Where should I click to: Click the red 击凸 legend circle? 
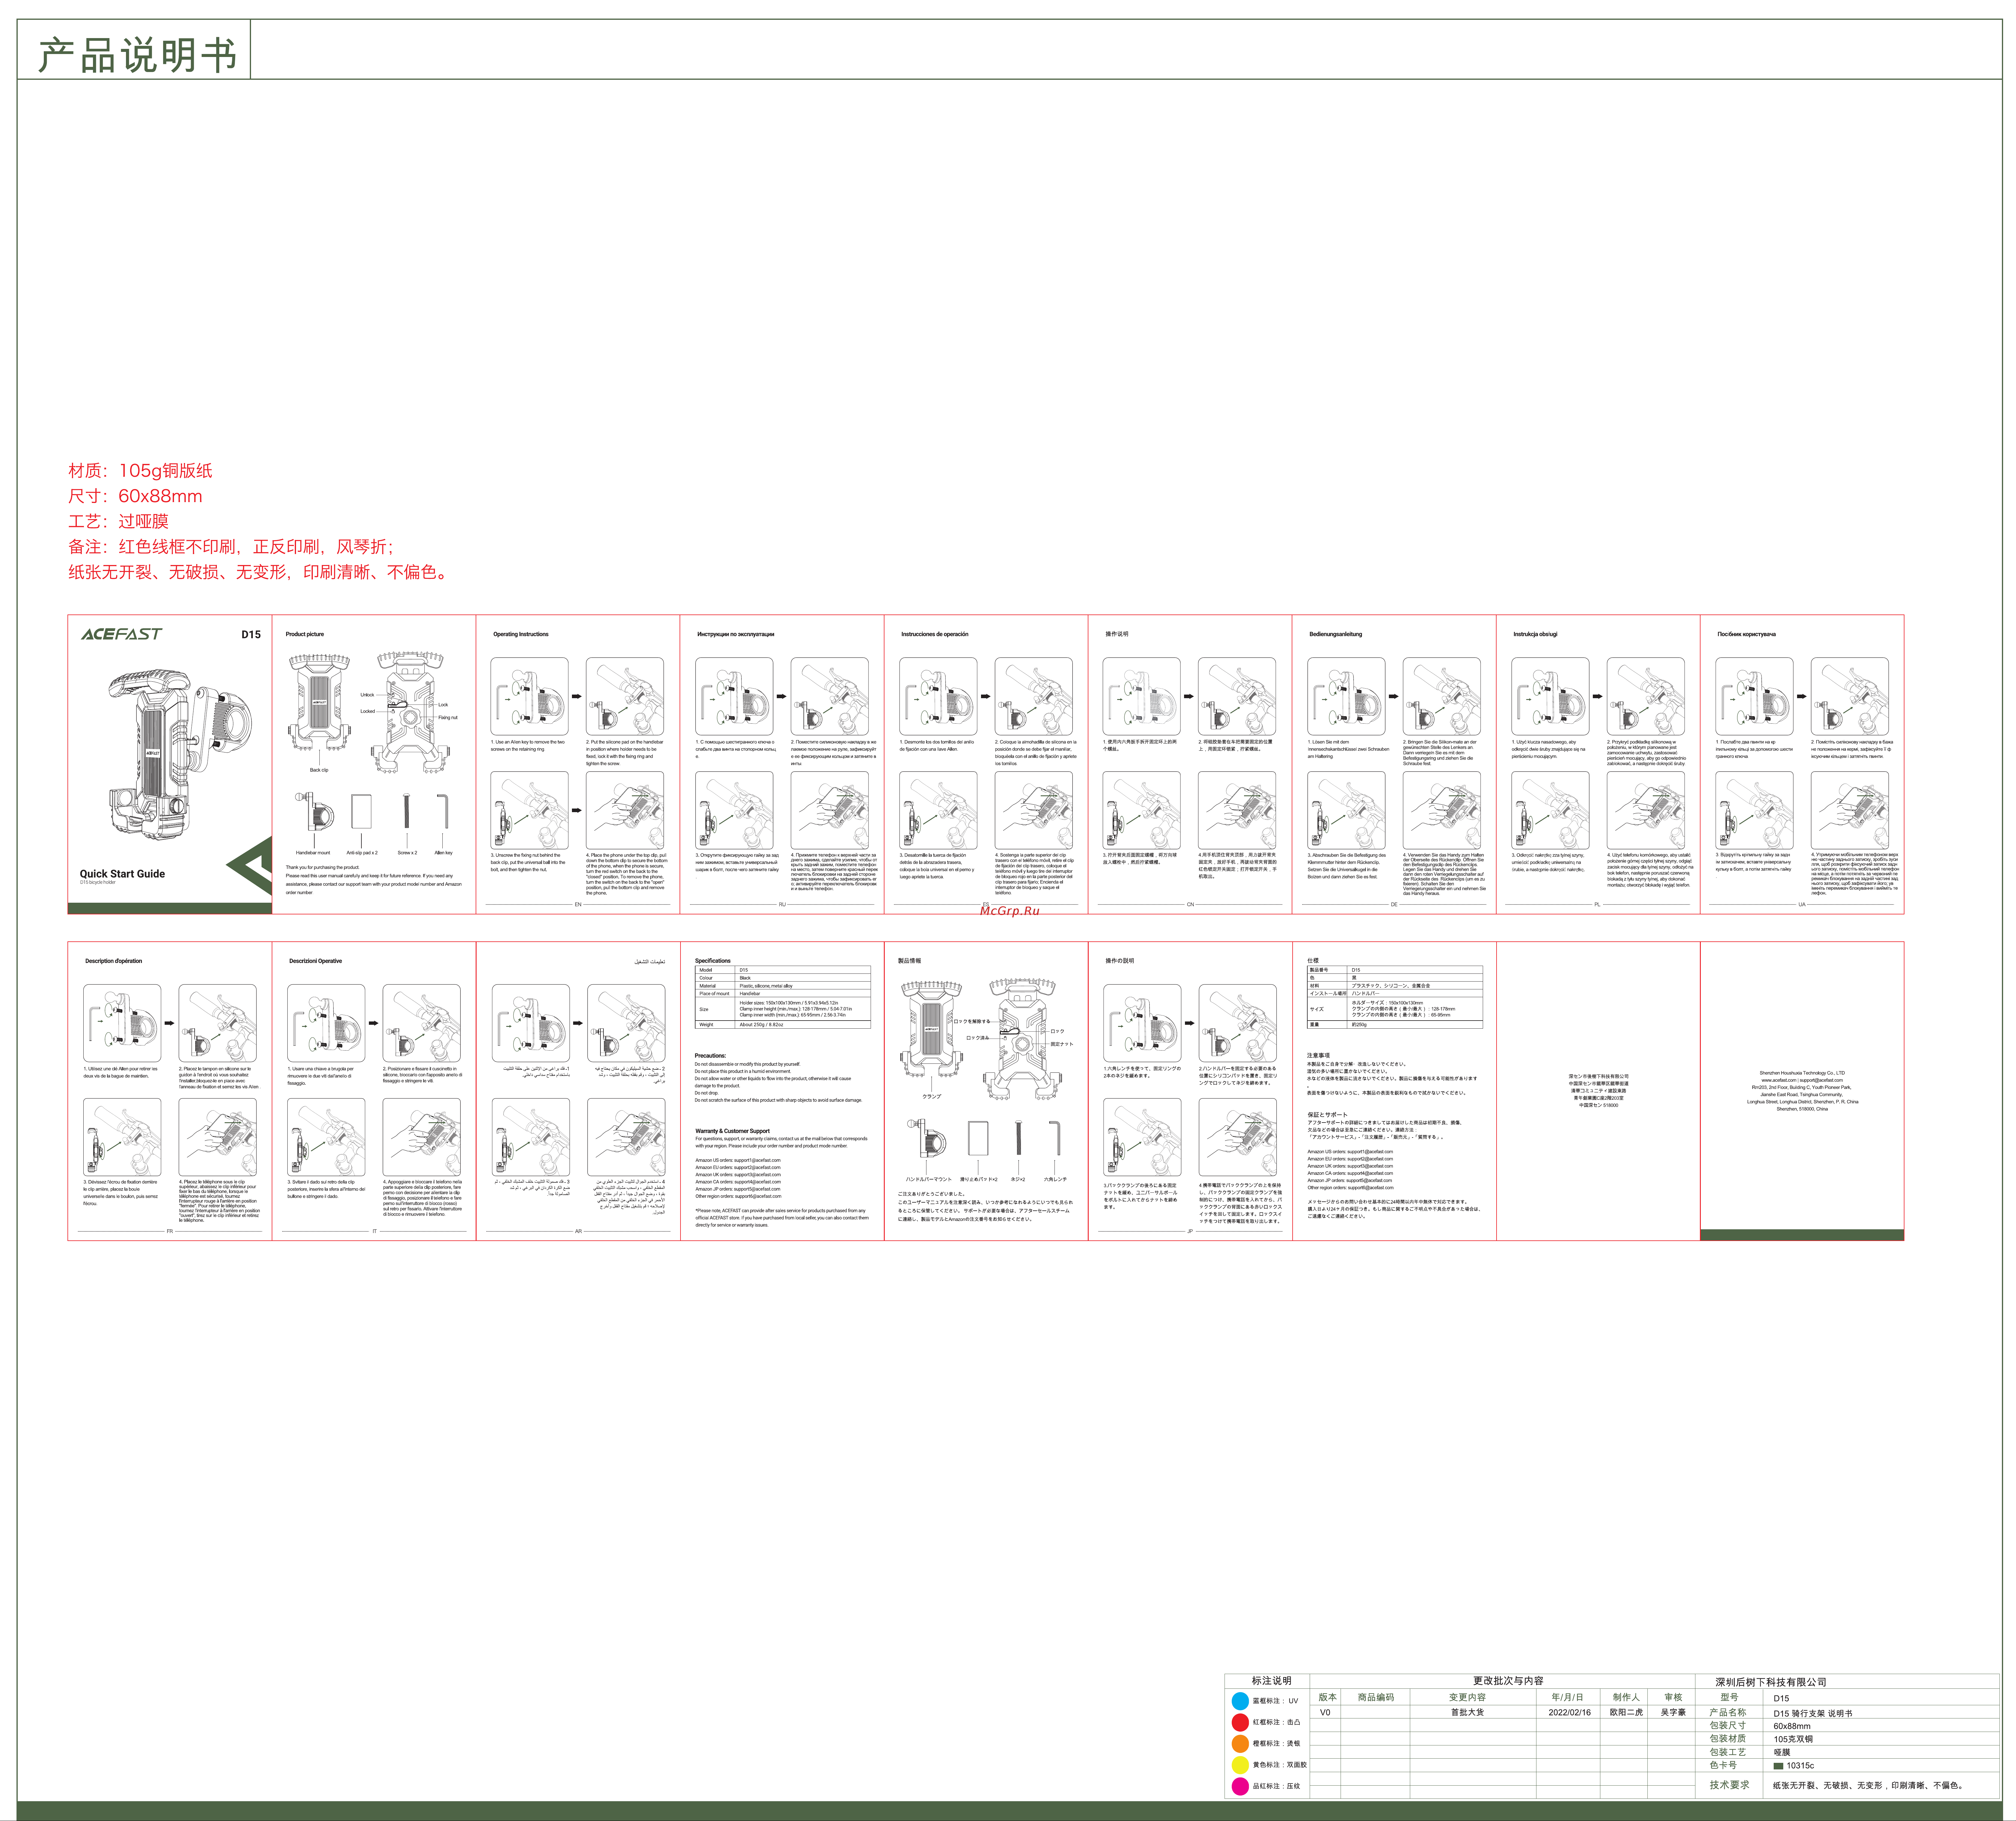coord(1240,1722)
